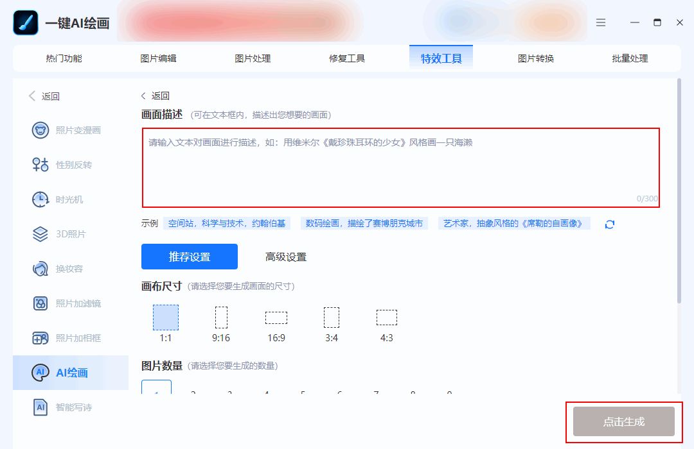Switch to the 图片处理 tab
The width and height of the screenshot is (694, 449).
point(253,58)
